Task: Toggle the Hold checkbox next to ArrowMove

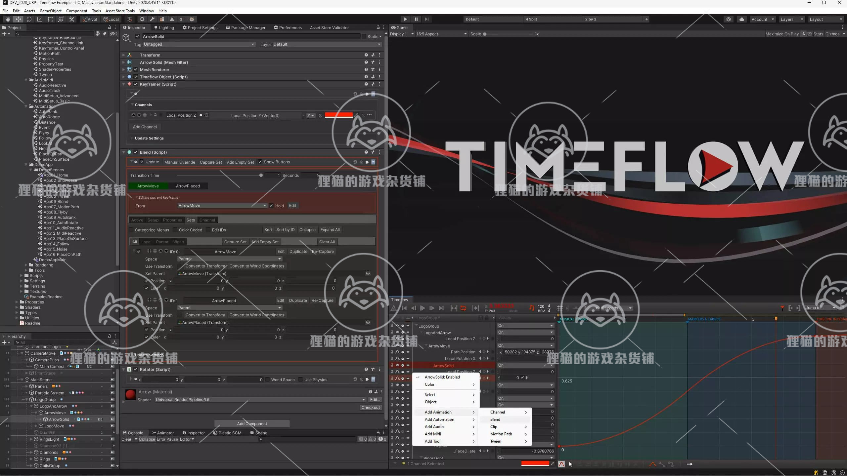Action: (271, 205)
